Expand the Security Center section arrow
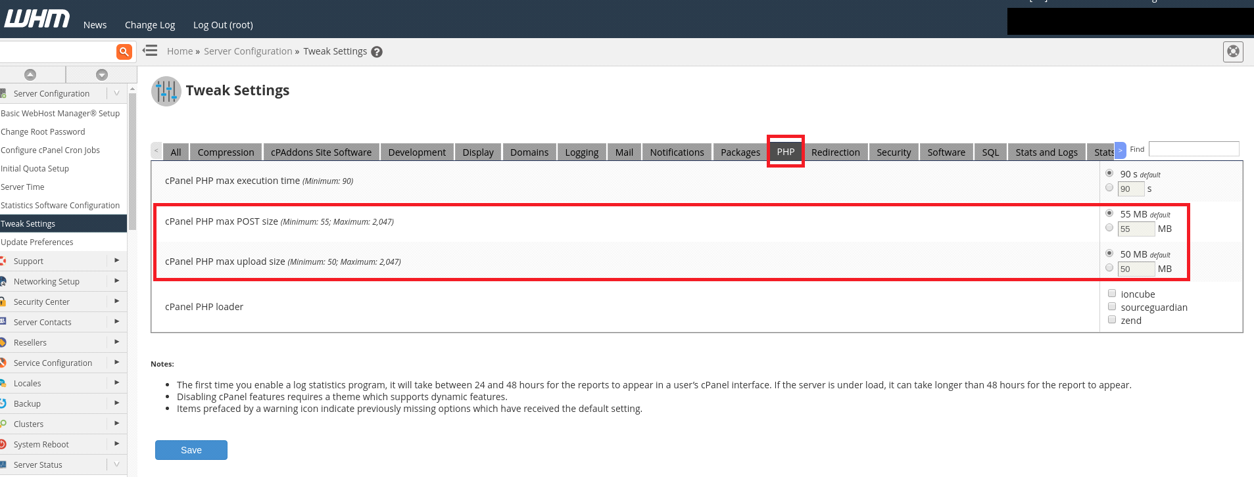This screenshot has height=477, width=1254. [x=116, y=302]
